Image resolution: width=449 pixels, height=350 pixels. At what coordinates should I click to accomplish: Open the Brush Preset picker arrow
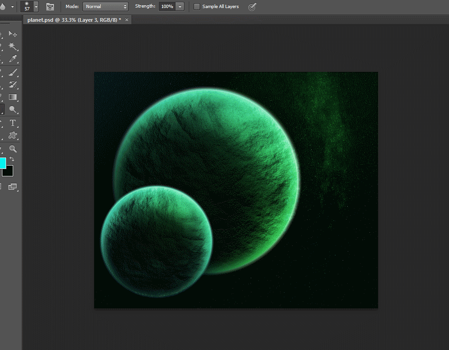pos(36,7)
